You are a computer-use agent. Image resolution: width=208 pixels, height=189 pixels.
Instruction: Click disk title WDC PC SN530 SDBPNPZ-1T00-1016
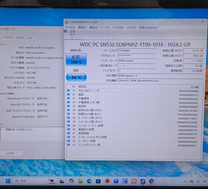click(x=121, y=44)
